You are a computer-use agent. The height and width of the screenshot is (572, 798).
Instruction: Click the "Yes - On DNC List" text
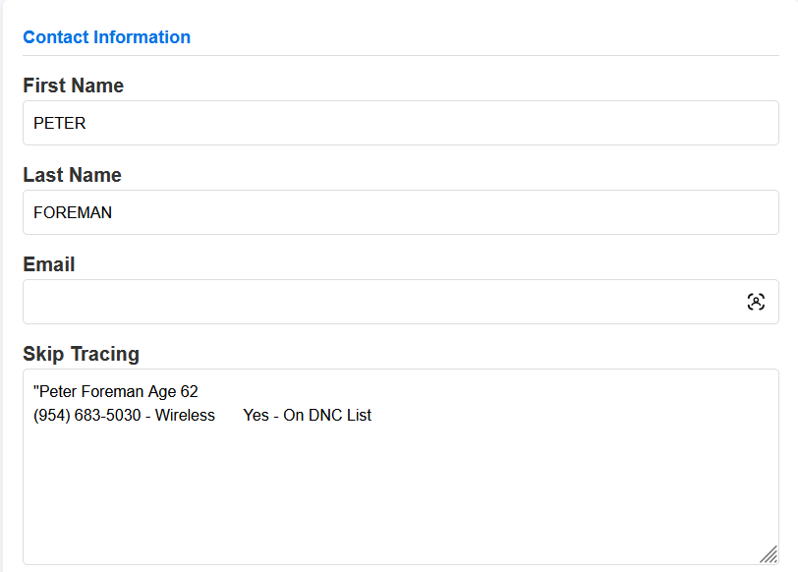(307, 416)
